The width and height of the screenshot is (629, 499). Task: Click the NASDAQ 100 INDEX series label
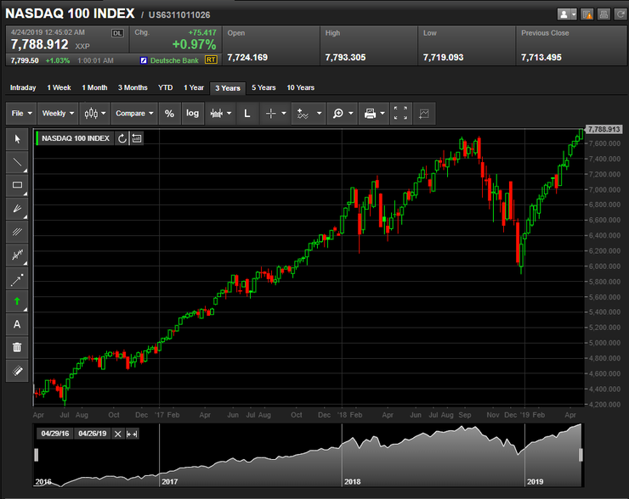coord(76,138)
